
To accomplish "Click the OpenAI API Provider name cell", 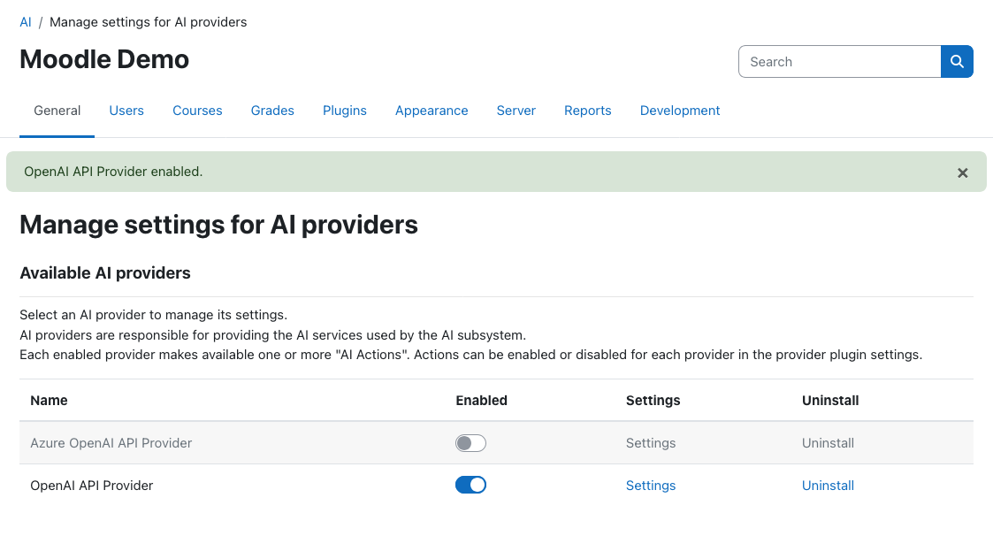I will (92, 486).
